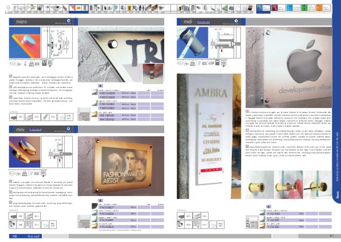
Task: Open the micro fastener product photo on the orange panel
Action: point(24,43)
